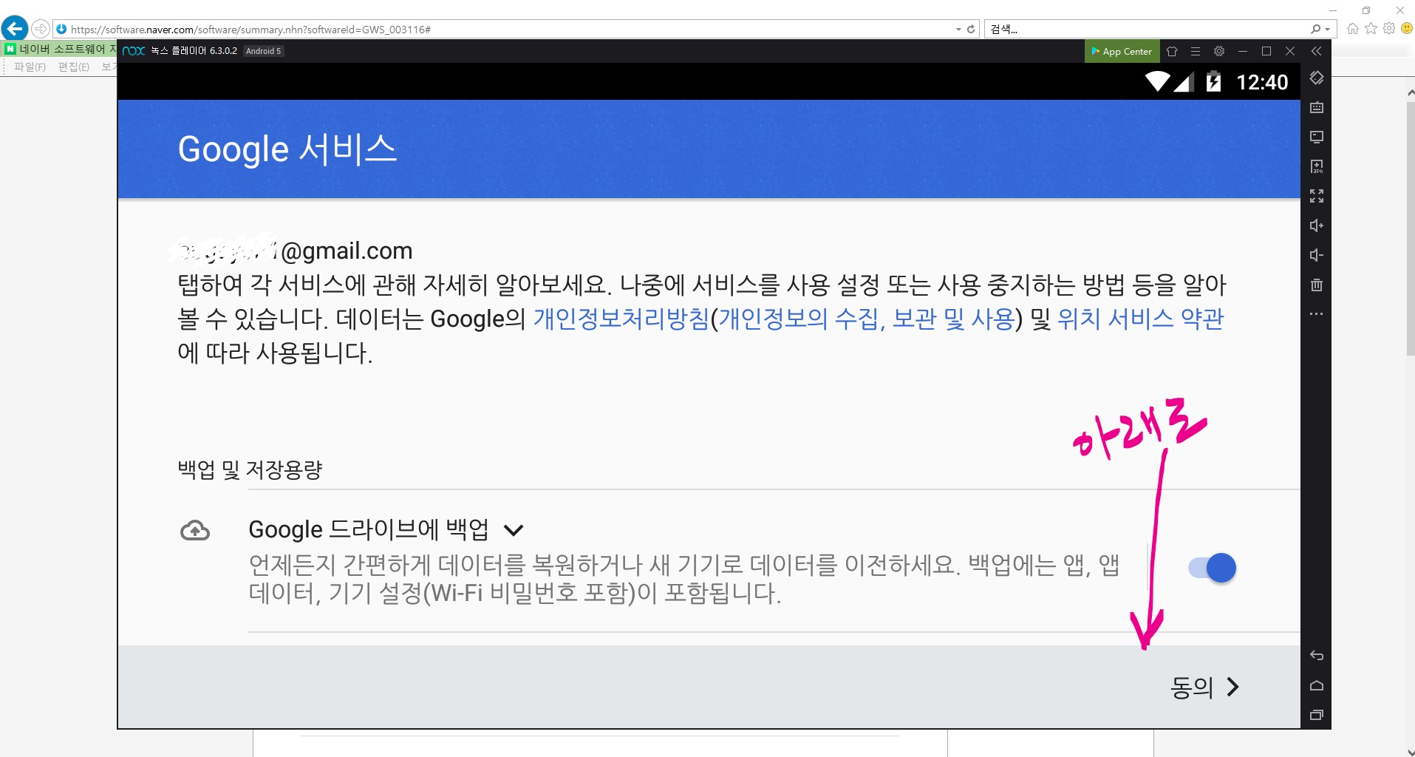Click the Google 서비스 header title

(287, 149)
